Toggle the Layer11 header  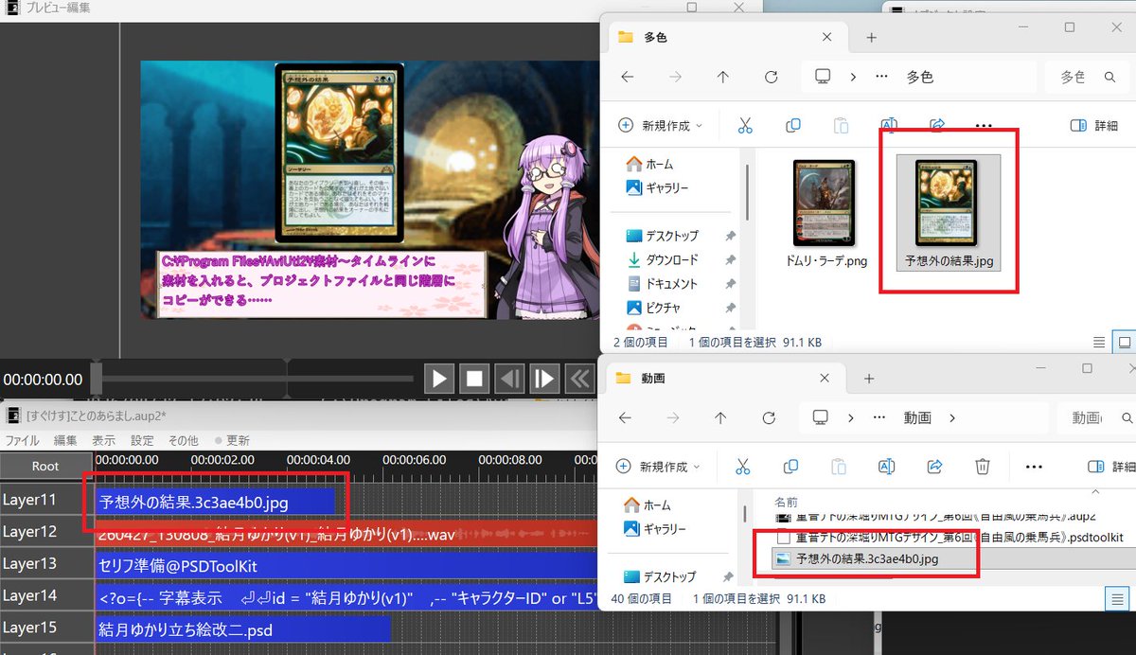point(45,500)
